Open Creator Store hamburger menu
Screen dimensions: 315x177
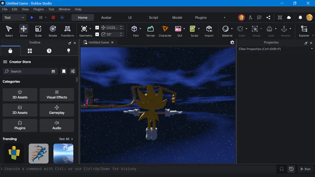click(5, 62)
